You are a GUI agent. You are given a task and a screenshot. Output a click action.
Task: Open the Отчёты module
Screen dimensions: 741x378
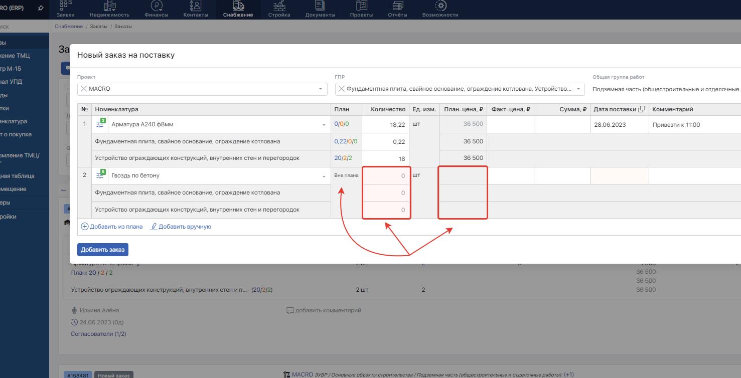pos(397,9)
